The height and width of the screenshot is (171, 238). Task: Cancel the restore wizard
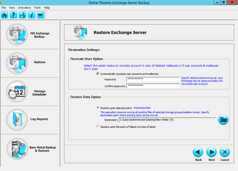(x=225, y=152)
